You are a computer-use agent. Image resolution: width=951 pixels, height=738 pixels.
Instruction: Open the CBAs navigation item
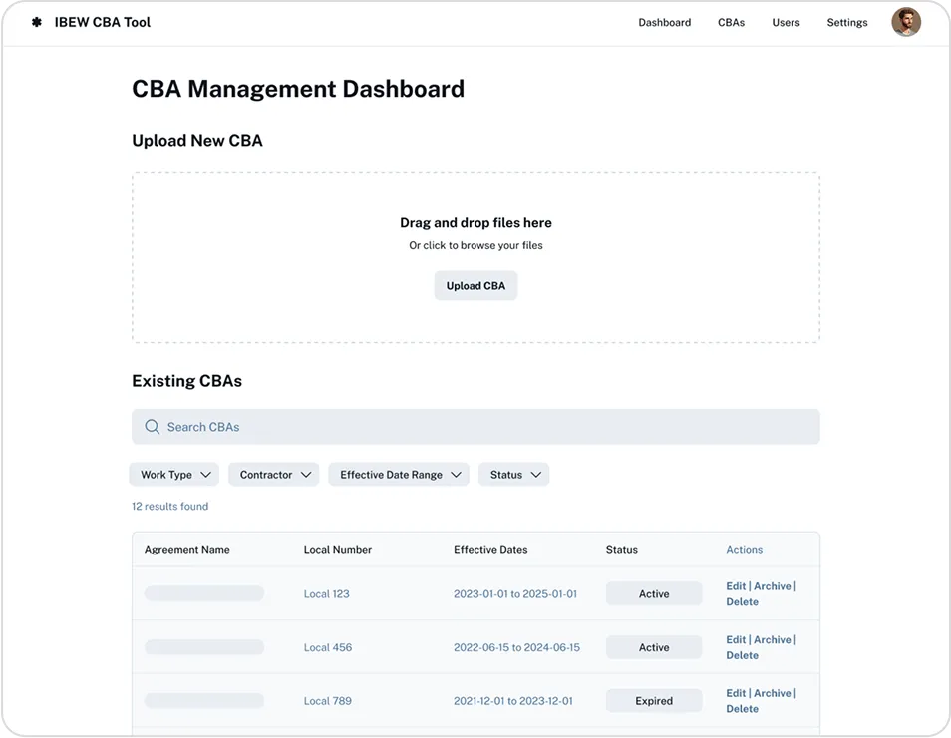731,23
